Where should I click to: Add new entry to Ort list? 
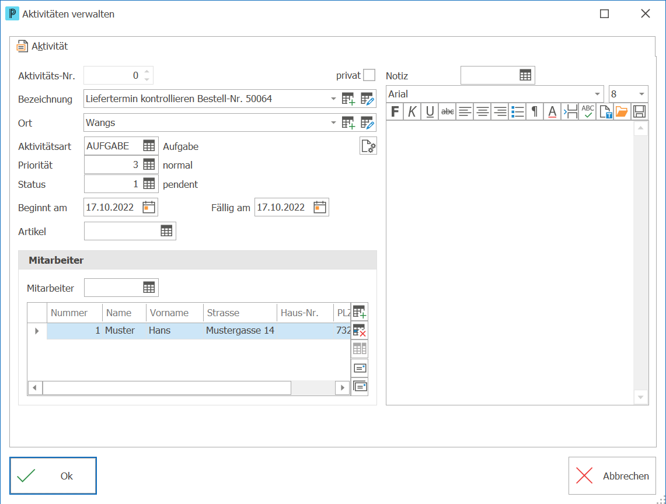click(x=348, y=123)
